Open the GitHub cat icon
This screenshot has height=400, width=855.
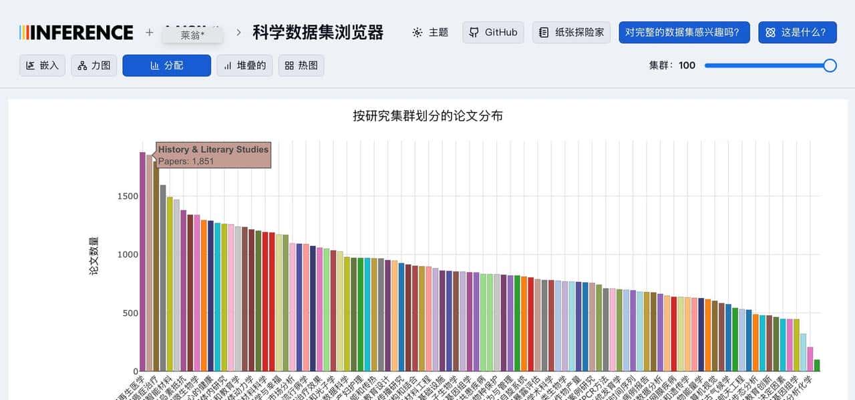[474, 32]
